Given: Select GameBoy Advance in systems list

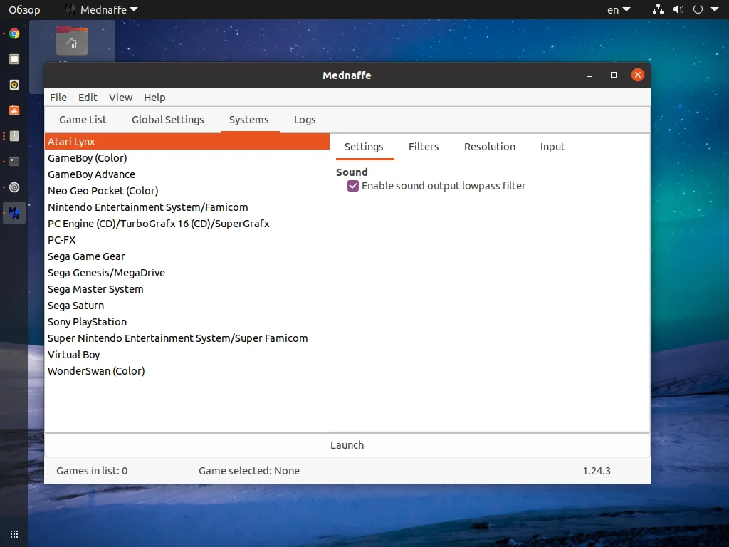Looking at the screenshot, I should click(x=91, y=174).
